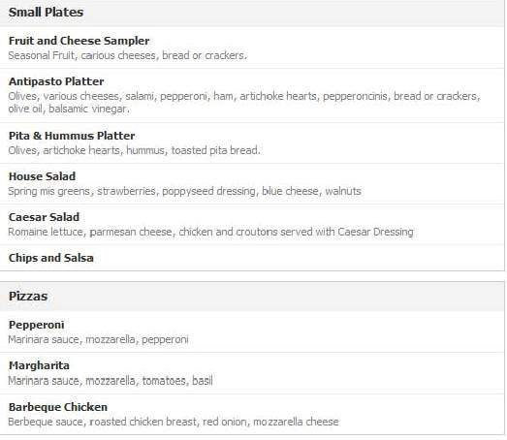Click the Antipasto Platter title
Viewport: 507px width, 440px height.
coord(56,81)
